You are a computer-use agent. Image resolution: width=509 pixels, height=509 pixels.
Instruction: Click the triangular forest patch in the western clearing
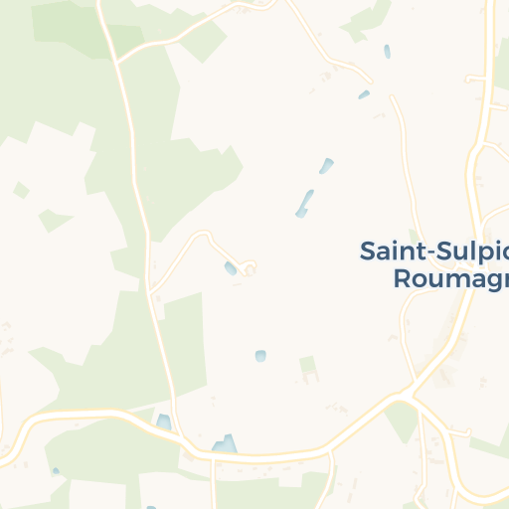[x=54, y=221]
